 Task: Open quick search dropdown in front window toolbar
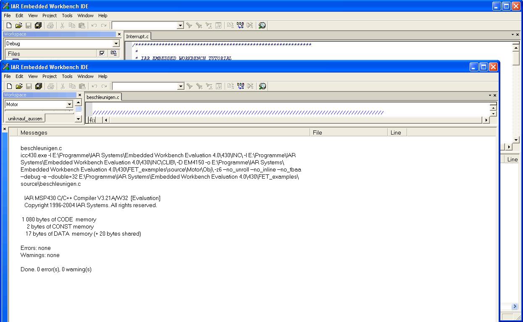point(181,86)
